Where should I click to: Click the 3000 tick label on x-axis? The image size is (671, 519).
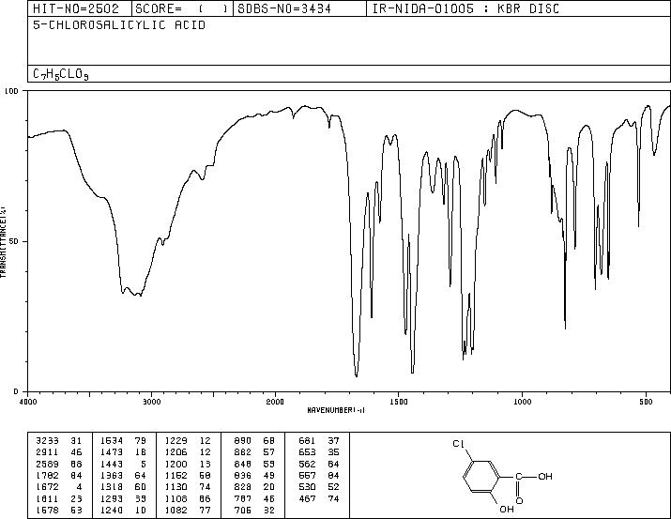coord(151,402)
